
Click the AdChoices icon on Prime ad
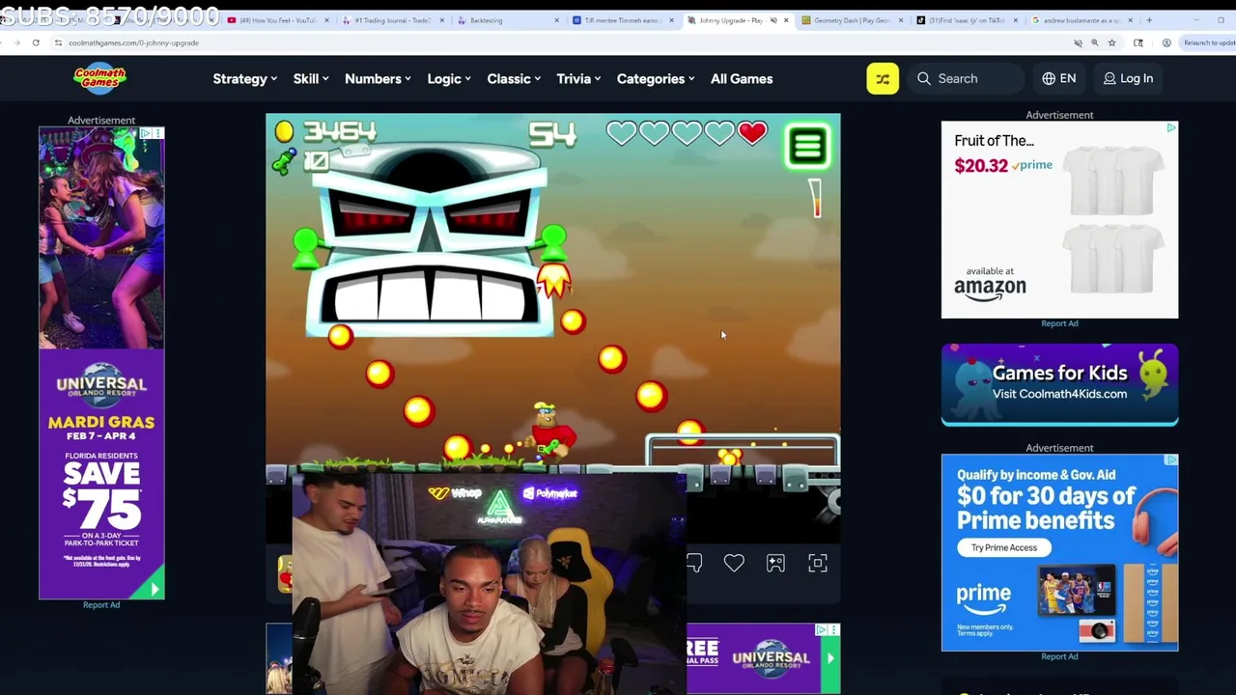[1171, 460]
